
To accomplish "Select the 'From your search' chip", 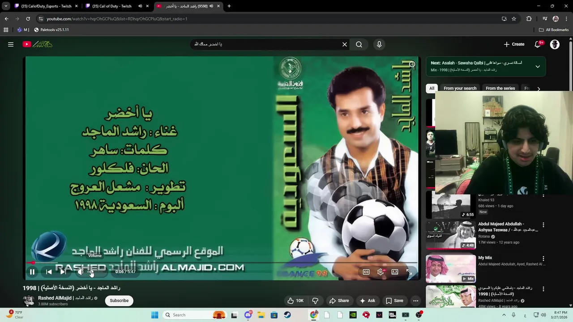I will coord(460,88).
